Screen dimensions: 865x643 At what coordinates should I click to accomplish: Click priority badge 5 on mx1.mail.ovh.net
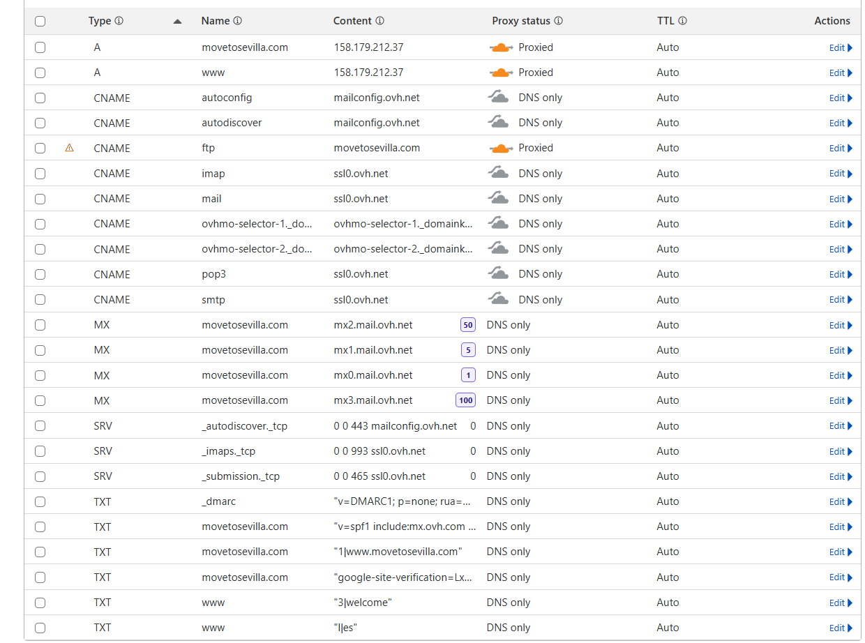[468, 350]
